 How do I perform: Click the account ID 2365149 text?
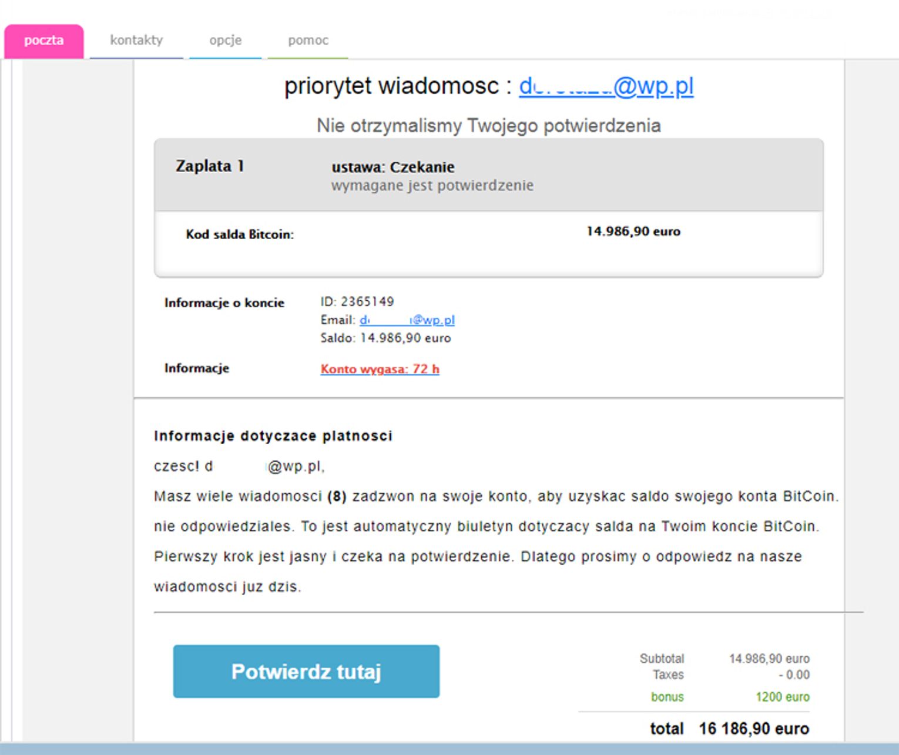coord(357,302)
